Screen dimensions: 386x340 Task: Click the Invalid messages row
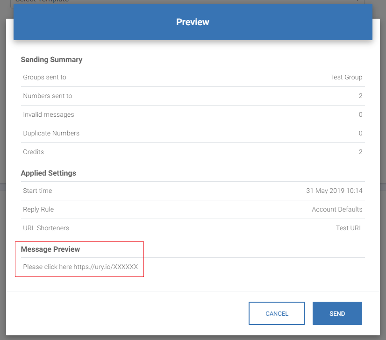pos(193,114)
